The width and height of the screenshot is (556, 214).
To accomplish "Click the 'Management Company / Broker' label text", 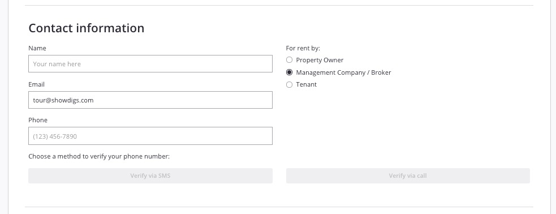I will click(x=343, y=72).
